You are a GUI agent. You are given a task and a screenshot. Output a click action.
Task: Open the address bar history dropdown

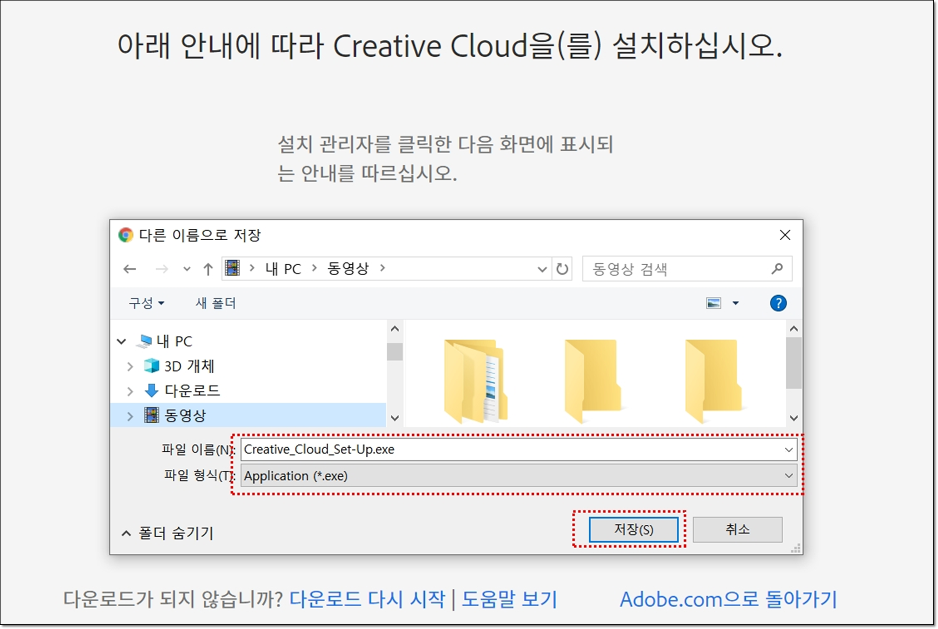(542, 269)
